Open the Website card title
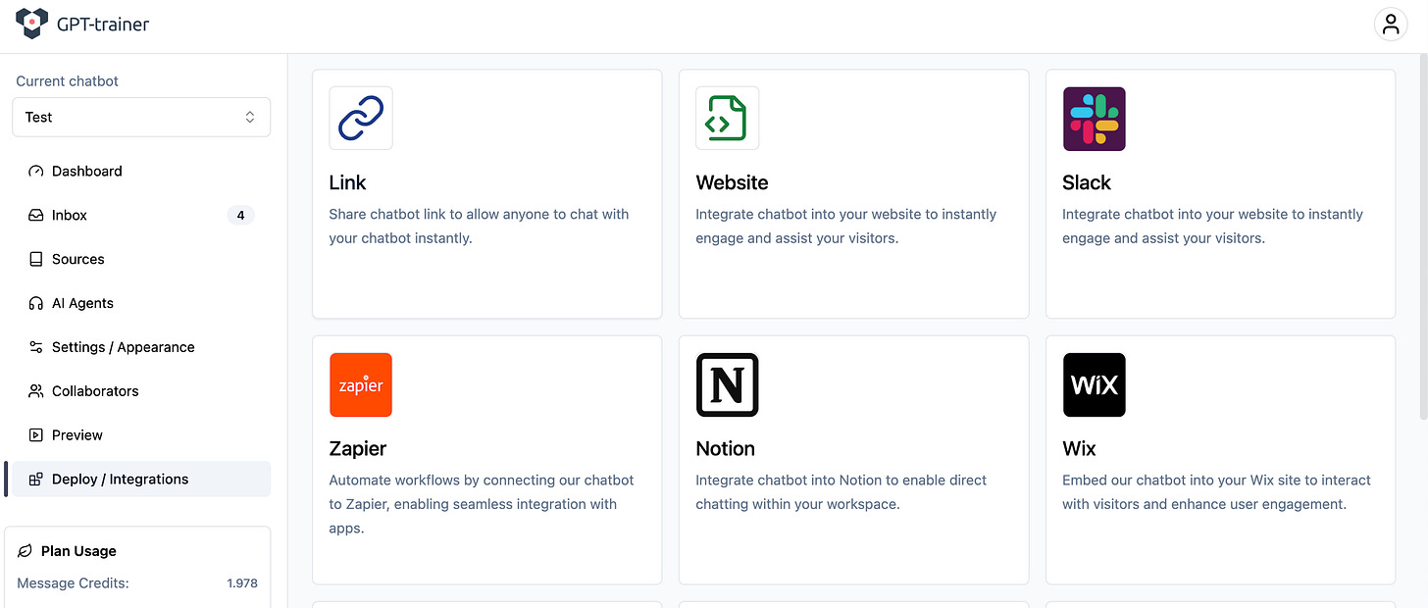 coord(732,182)
